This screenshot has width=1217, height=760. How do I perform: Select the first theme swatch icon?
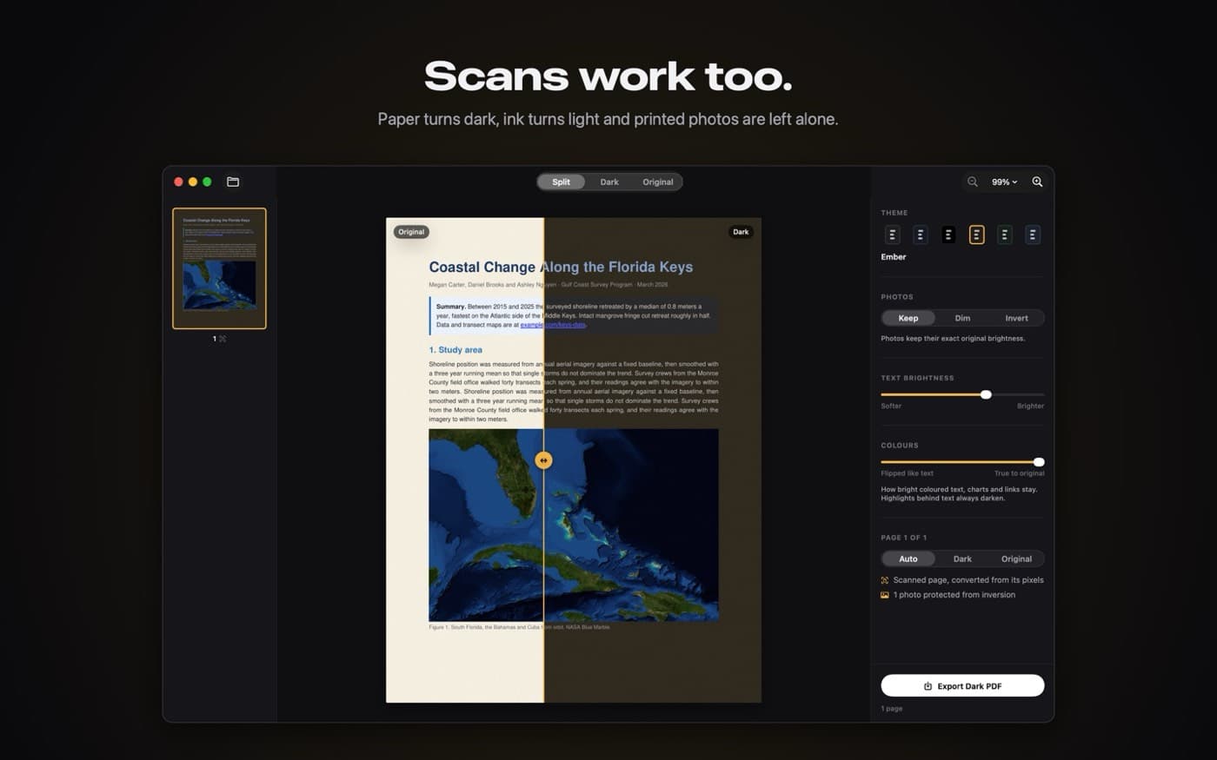pyautogui.click(x=892, y=235)
